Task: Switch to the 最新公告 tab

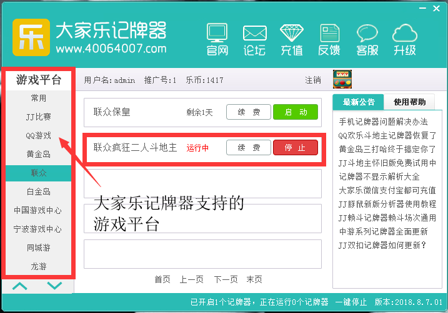Action: click(x=358, y=102)
